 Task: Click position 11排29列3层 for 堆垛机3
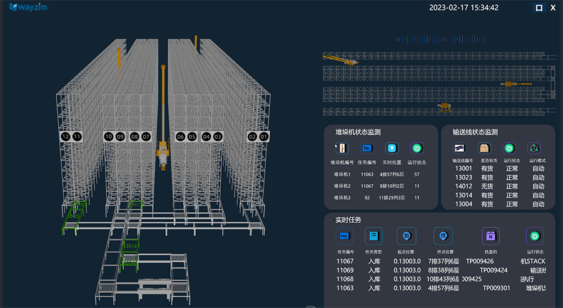tap(392, 198)
